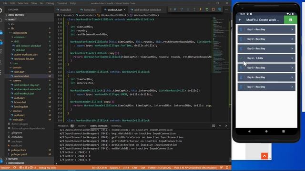The image size is (305, 171).
Task: Click Debug my code in the status bar
Action: (x=48, y=168)
